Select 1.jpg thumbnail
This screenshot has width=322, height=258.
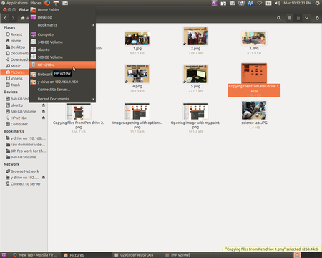pyautogui.click(x=137, y=38)
